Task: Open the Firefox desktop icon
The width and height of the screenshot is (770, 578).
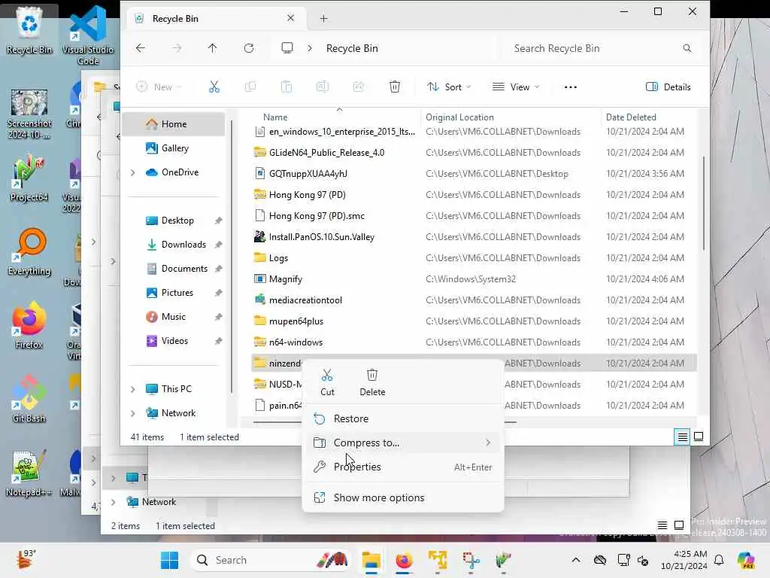Action: tap(29, 325)
